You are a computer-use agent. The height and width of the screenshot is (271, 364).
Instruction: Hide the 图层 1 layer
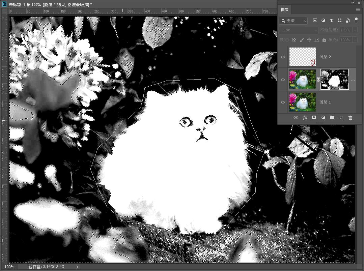click(283, 102)
